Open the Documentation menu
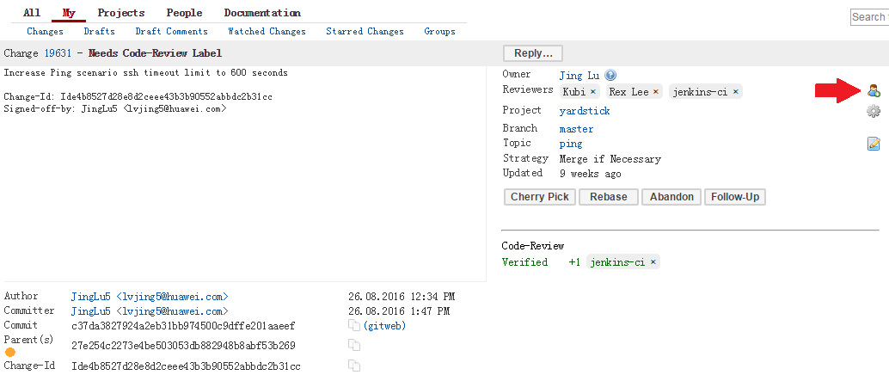This screenshot has height=375, width=889. coord(262,13)
